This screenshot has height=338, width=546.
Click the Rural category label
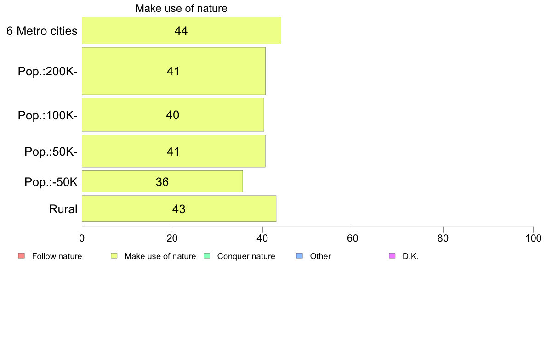click(x=63, y=209)
